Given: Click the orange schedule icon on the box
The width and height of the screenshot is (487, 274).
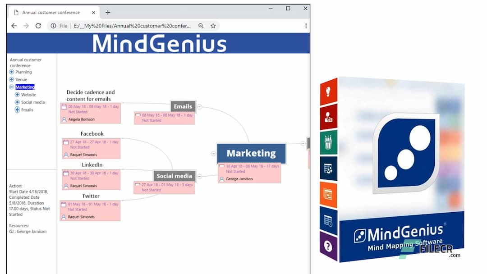Looking at the screenshot, I should (x=328, y=193).
